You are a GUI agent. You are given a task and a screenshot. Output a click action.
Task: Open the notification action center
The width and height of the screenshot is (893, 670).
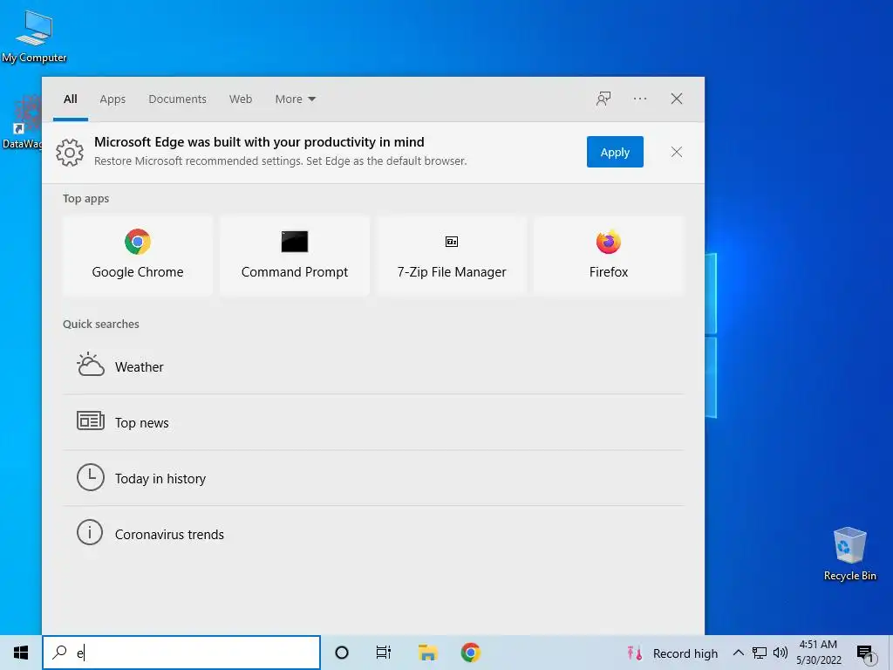click(864, 653)
